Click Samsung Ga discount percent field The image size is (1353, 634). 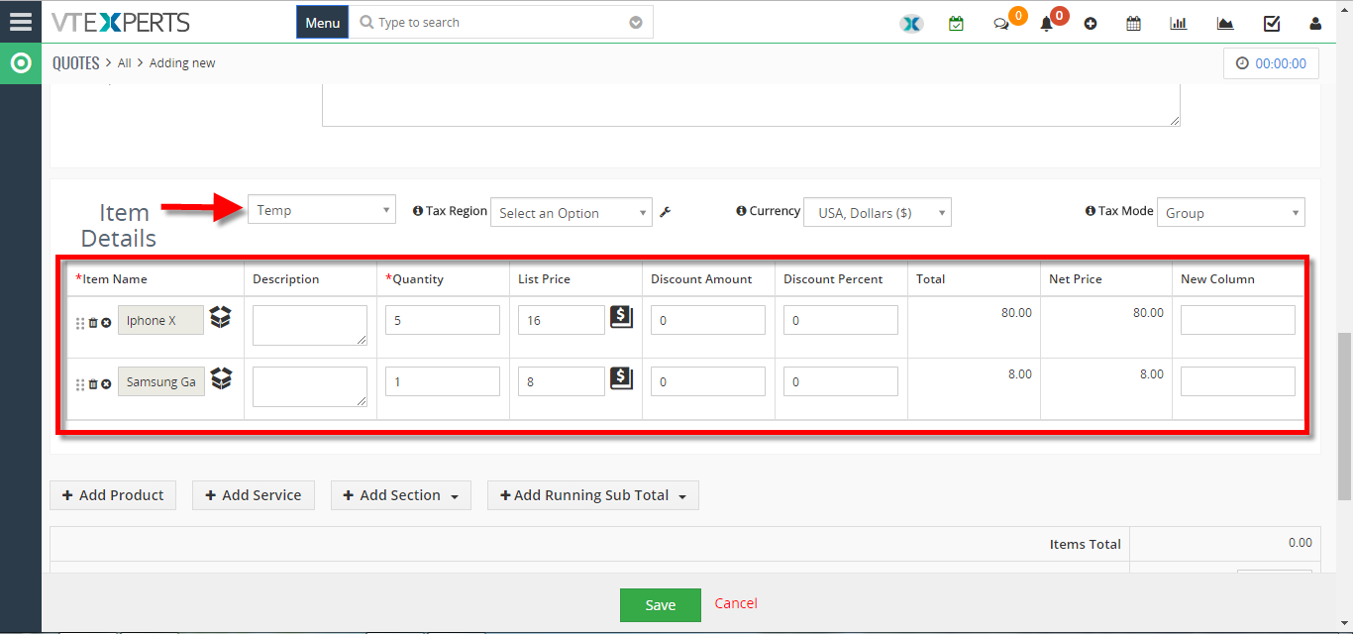tap(841, 381)
